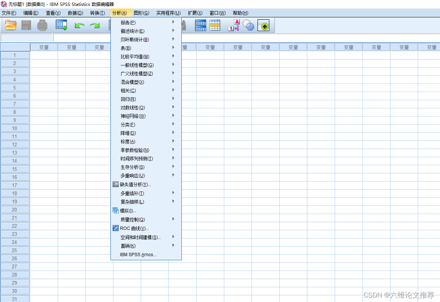Expand the 一般线性模型(G) submenu
This screenshot has height=302, width=440.
click(x=146, y=65)
